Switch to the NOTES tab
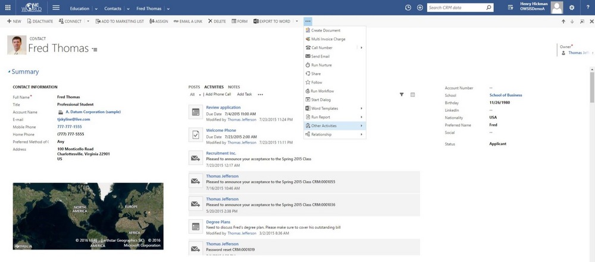The width and height of the screenshot is (595, 262). (x=234, y=87)
